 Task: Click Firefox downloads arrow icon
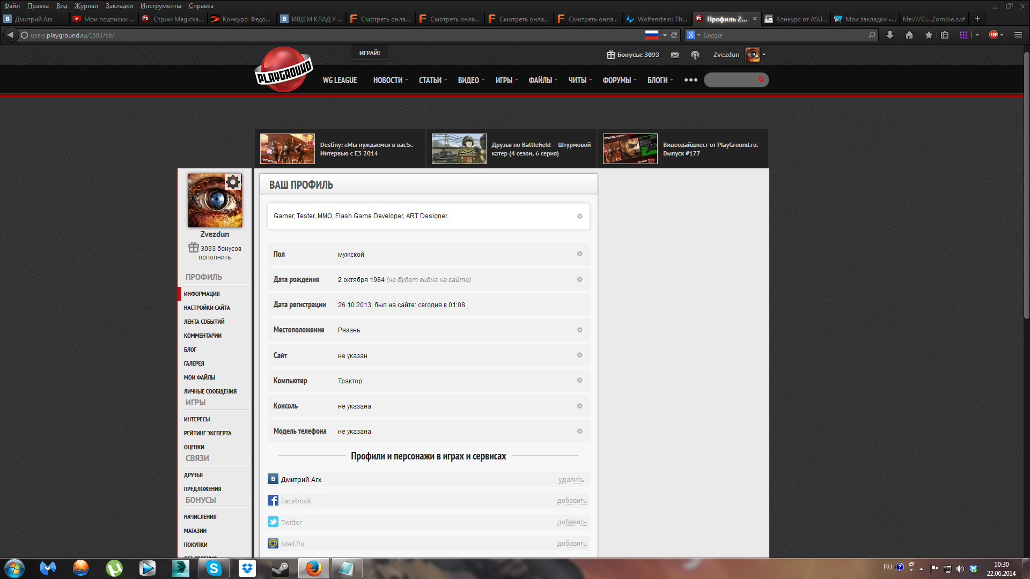tap(890, 35)
